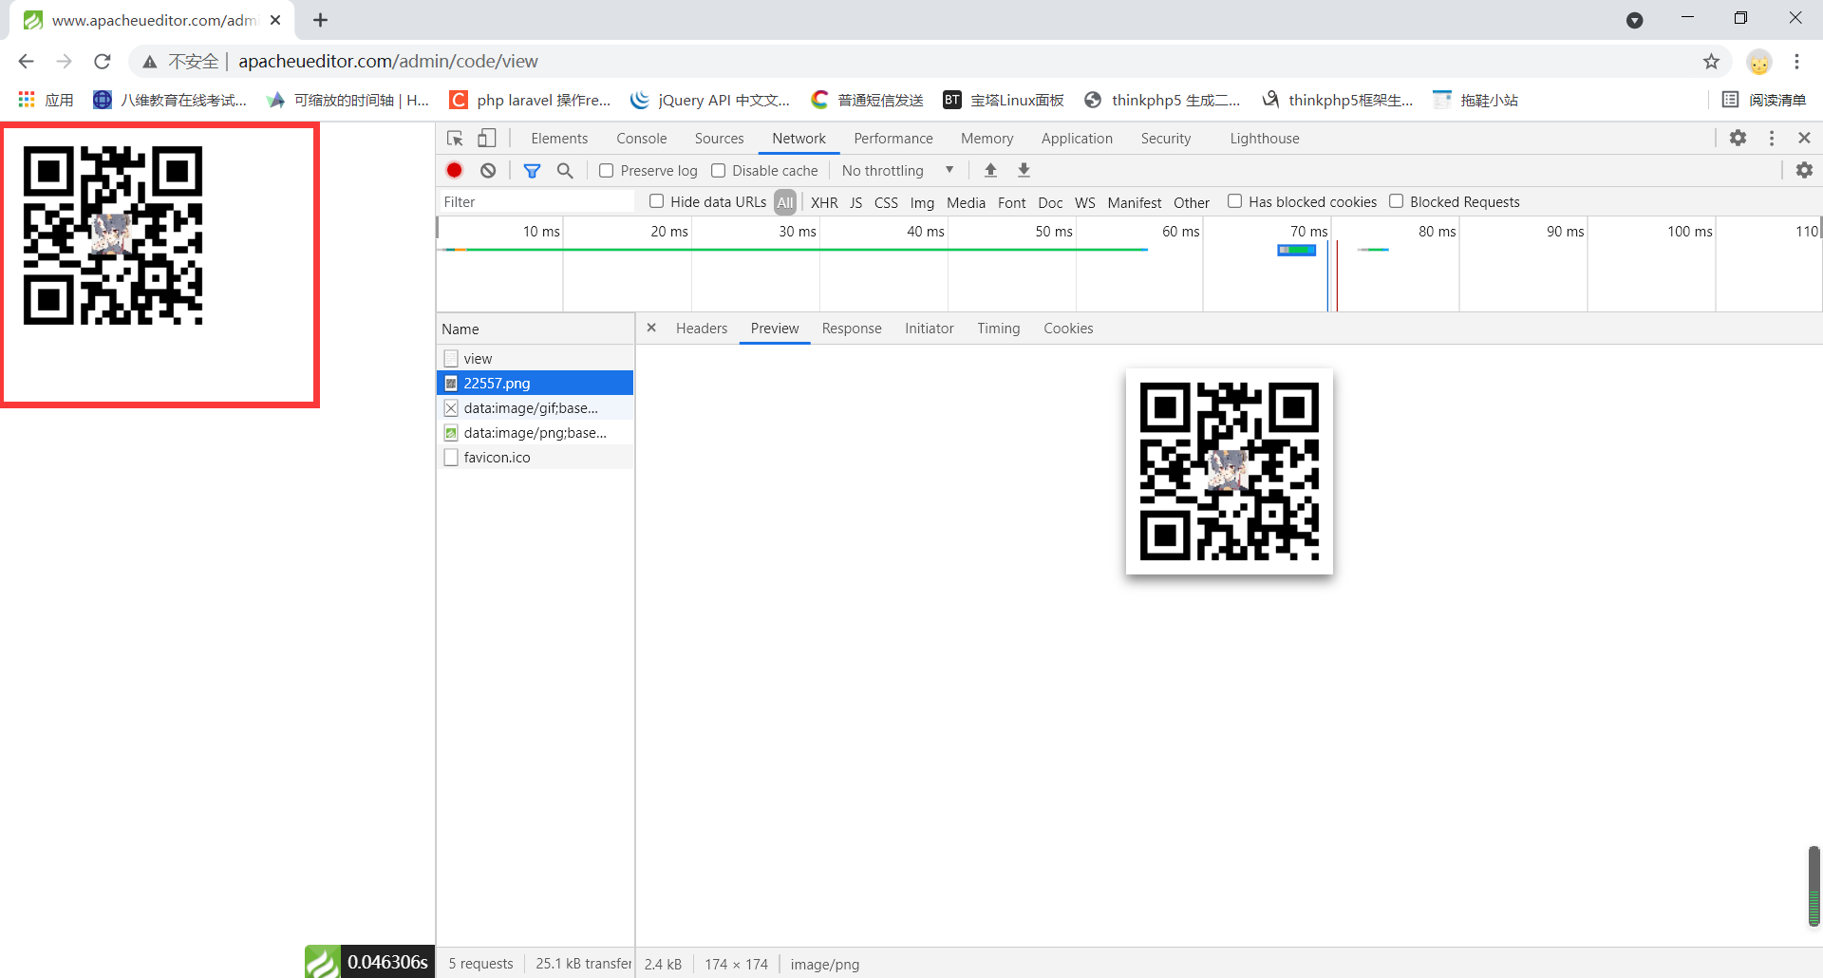1823x978 pixels.
Task: Switch to the Sources tab
Action: (719, 139)
